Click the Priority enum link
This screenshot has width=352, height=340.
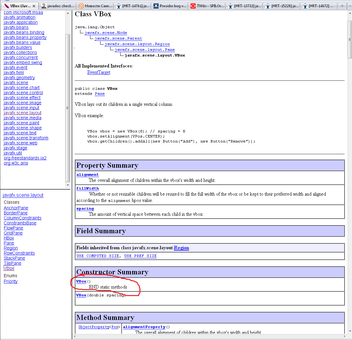(x=10, y=281)
